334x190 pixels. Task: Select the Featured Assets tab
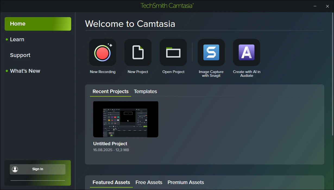(x=111, y=182)
